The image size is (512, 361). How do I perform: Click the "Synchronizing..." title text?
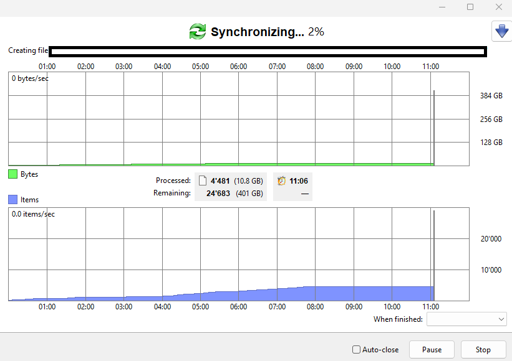258,32
